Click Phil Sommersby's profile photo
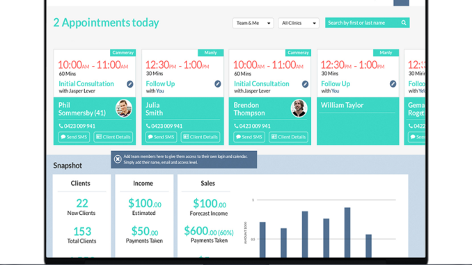The width and height of the screenshot is (472, 265). click(x=124, y=109)
